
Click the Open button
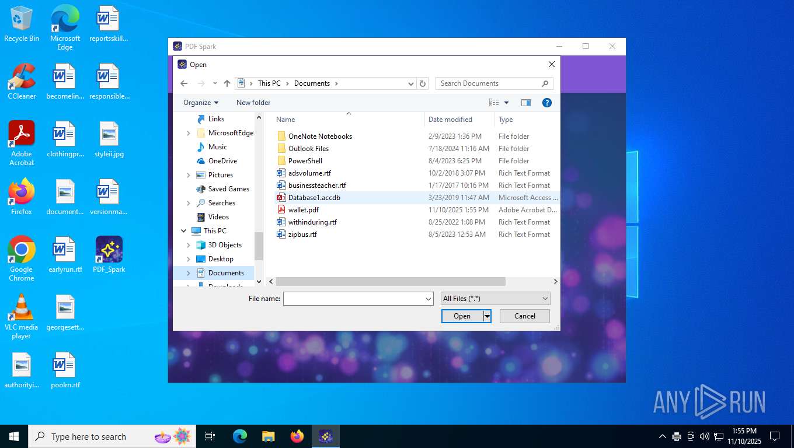[462, 316]
